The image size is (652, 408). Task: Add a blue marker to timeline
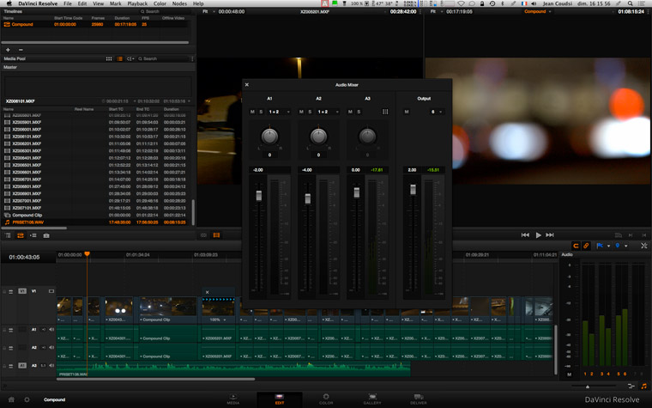[x=618, y=246]
